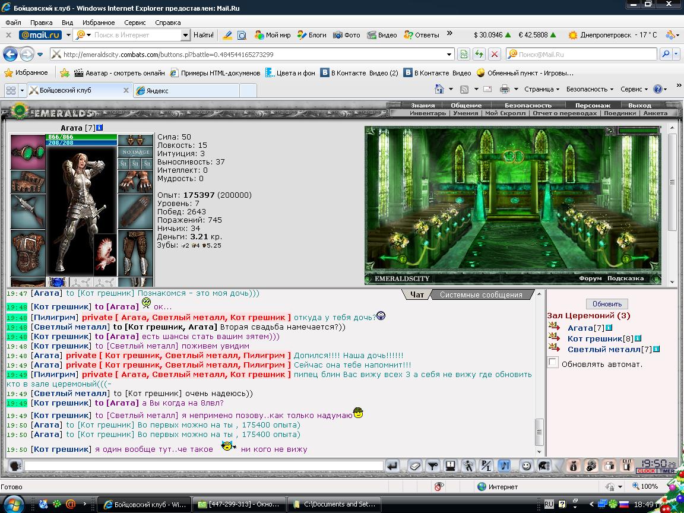Click into the chat message input field
The width and height of the screenshot is (684, 513).
[204, 466]
